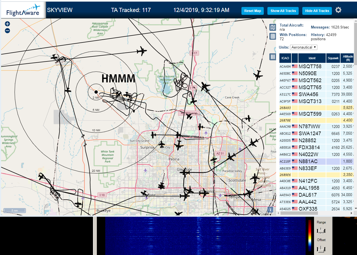The image size is (357, 255).
Task: Select the N787WW aircraft row
Action: click(317, 127)
